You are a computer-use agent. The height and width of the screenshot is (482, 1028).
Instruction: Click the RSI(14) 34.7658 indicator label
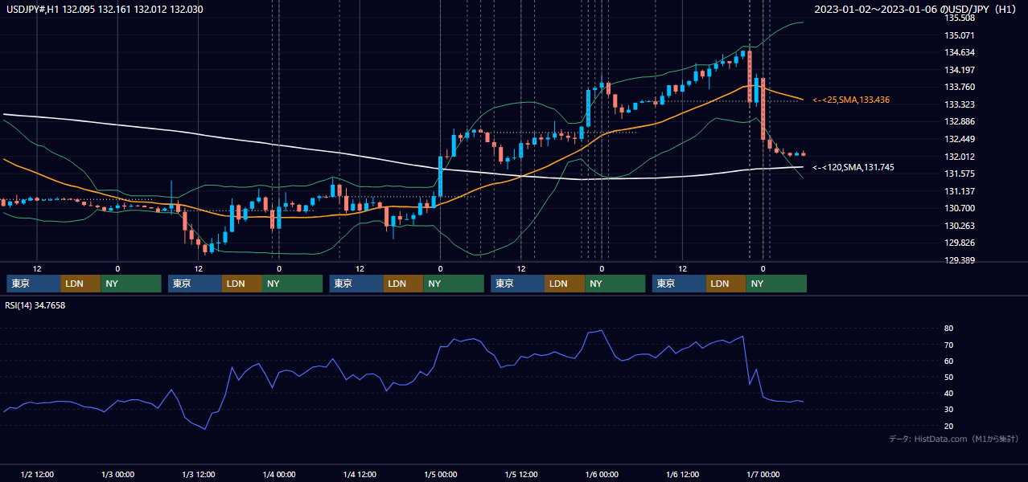coord(35,305)
